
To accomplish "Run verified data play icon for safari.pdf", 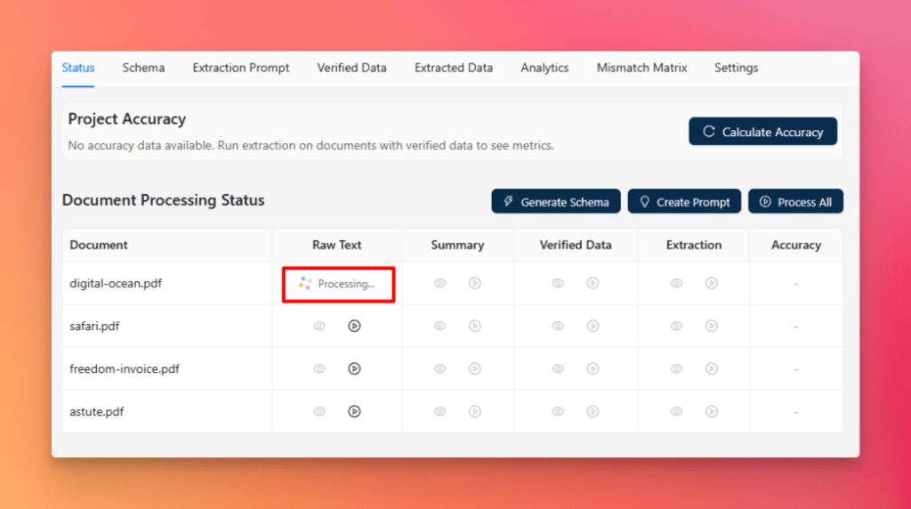I will click(x=593, y=327).
